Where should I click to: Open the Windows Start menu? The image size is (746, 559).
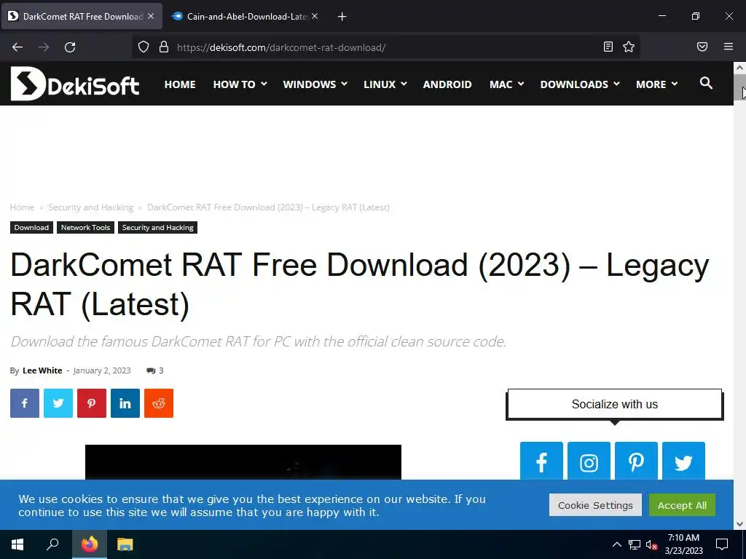(17, 544)
